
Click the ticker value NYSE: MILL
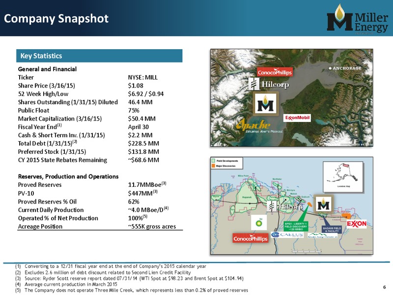click(x=143, y=77)
